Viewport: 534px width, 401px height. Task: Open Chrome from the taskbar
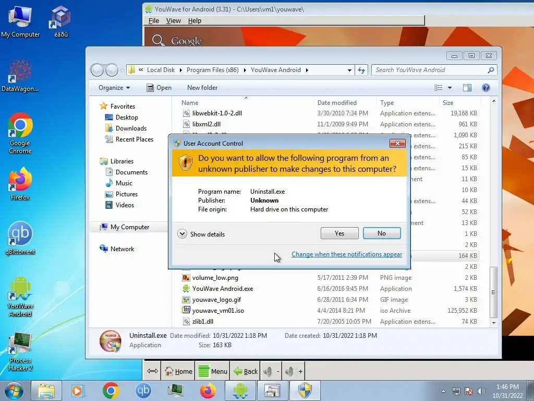111,391
